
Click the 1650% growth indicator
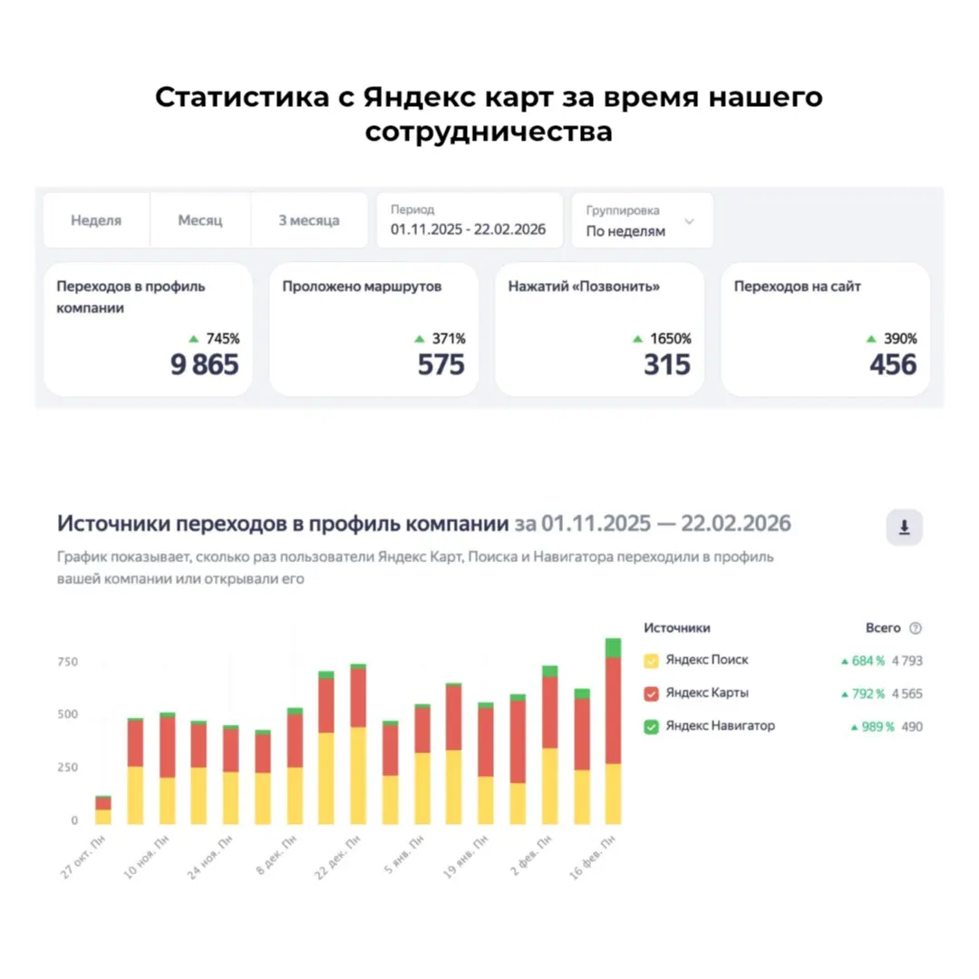pos(662,339)
